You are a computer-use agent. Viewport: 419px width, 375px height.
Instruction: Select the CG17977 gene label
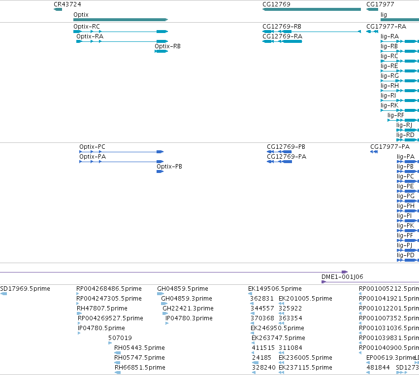click(x=380, y=4)
